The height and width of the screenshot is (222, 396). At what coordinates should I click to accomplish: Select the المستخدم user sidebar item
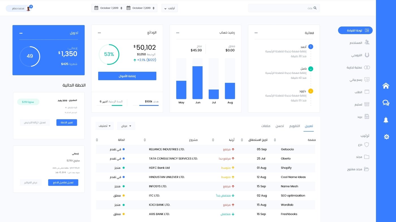pos(359,42)
